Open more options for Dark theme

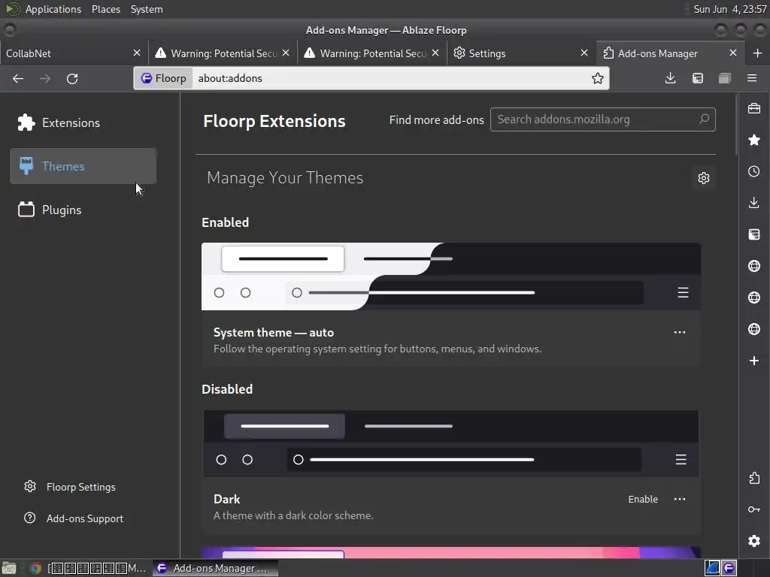click(680, 499)
